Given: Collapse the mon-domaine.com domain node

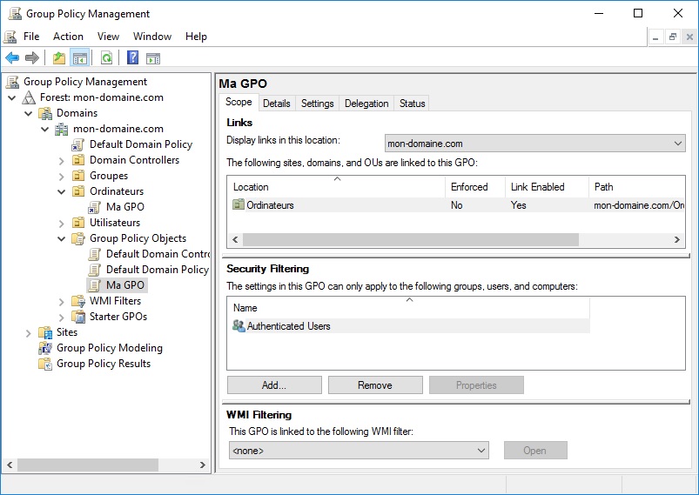Looking at the screenshot, I should [45, 130].
